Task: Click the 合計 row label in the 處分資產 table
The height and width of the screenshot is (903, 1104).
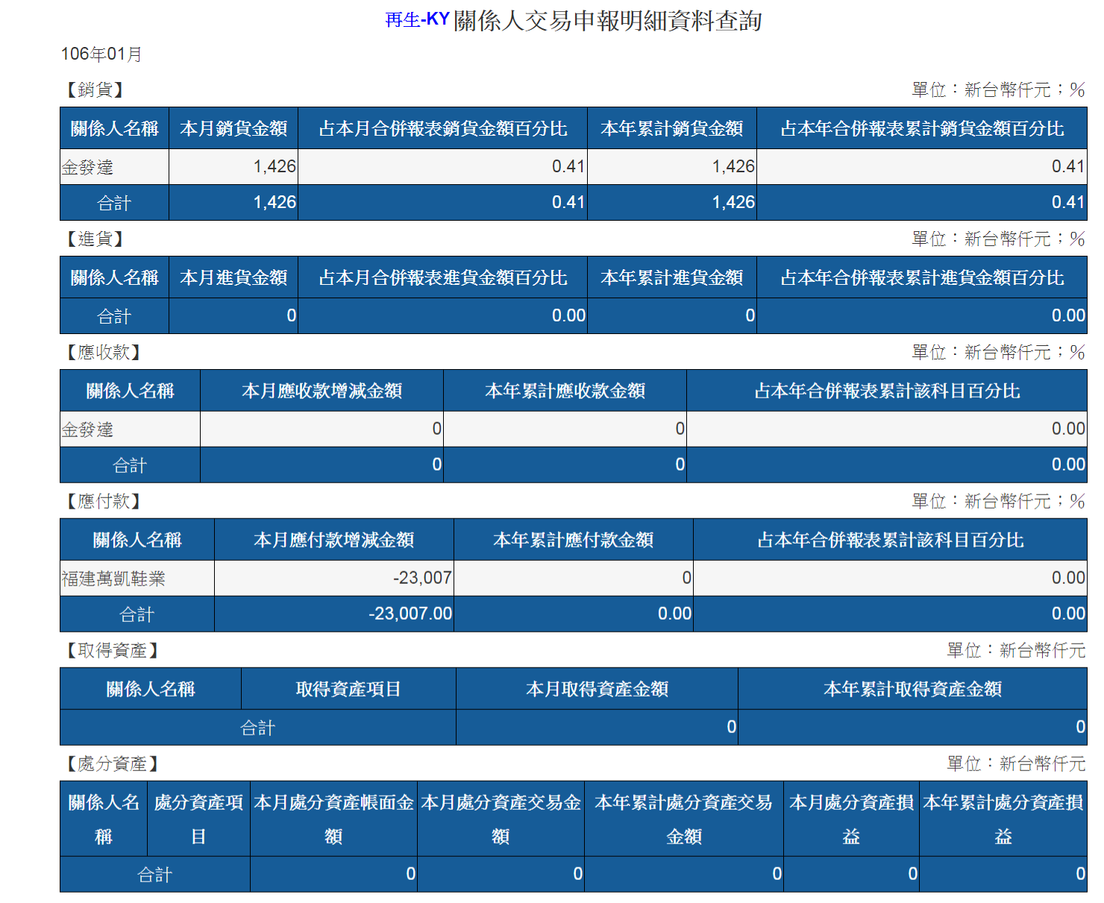Action: [155, 875]
